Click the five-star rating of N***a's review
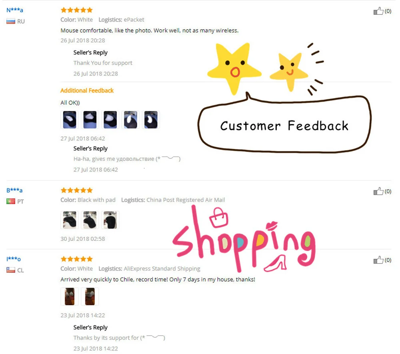The width and height of the screenshot is (400, 354). (x=76, y=10)
